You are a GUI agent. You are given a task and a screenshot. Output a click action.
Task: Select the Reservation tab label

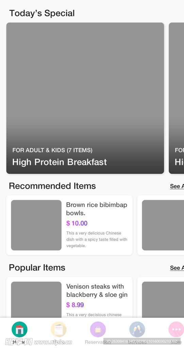[x=98, y=342]
